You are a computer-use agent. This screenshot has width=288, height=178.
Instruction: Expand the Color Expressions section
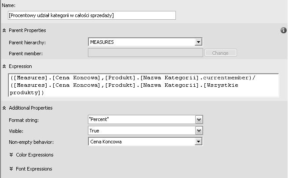tap(11, 155)
